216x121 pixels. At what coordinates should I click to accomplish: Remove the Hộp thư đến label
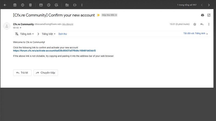pos(116,15)
